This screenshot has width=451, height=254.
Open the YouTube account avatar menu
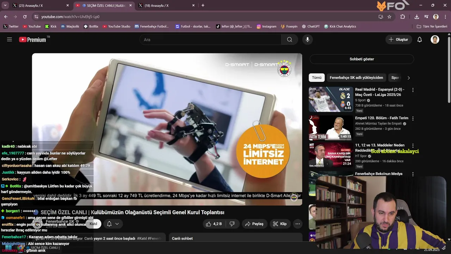435,40
